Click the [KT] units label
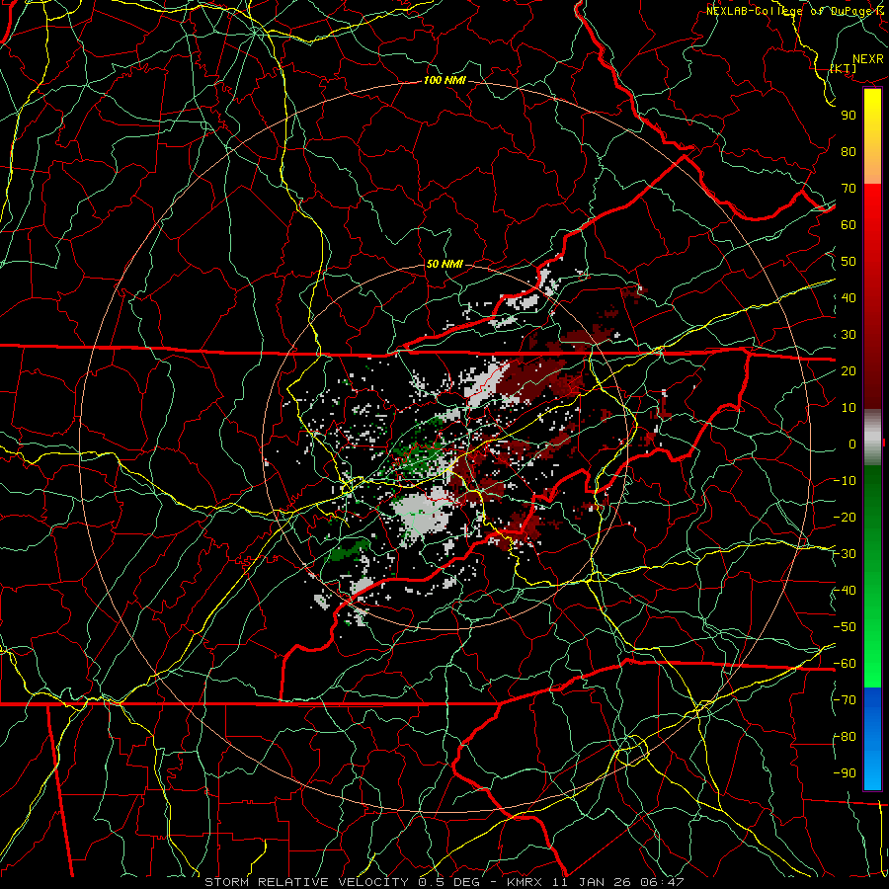The width and height of the screenshot is (889, 889). coord(844,68)
